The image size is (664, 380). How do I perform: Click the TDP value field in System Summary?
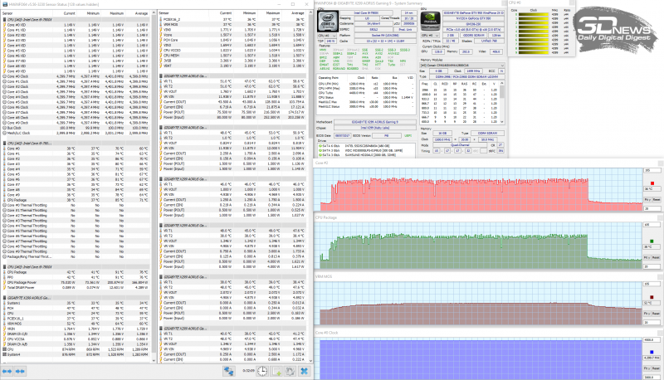[330, 41]
